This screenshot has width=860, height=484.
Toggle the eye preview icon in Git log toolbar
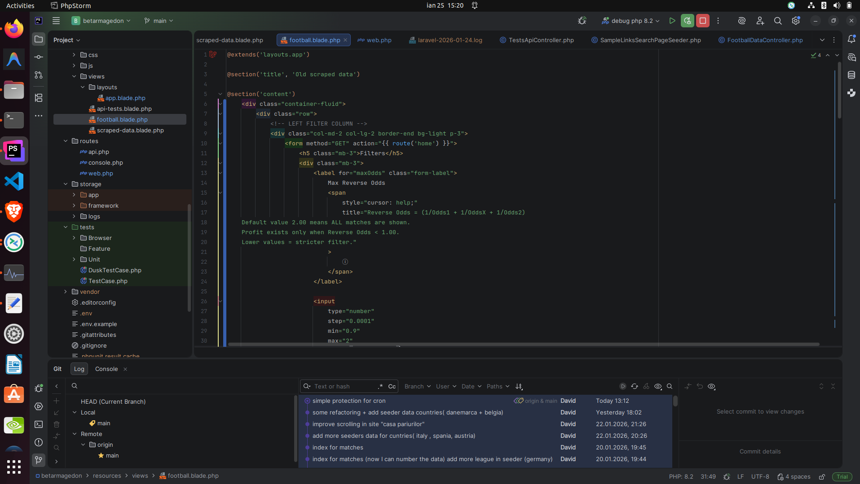[658, 386]
